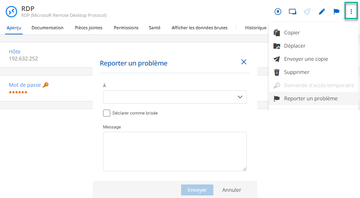Click the screen/monitor icon in header
The image size is (360, 198).
[x=293, y=12]
